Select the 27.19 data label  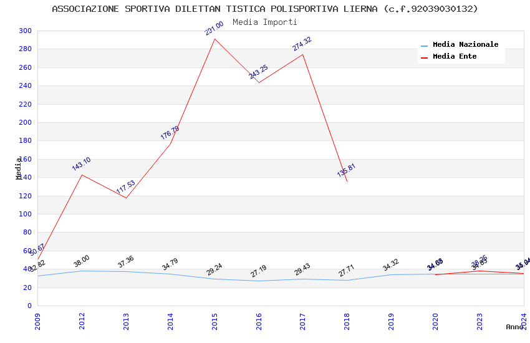259,271
